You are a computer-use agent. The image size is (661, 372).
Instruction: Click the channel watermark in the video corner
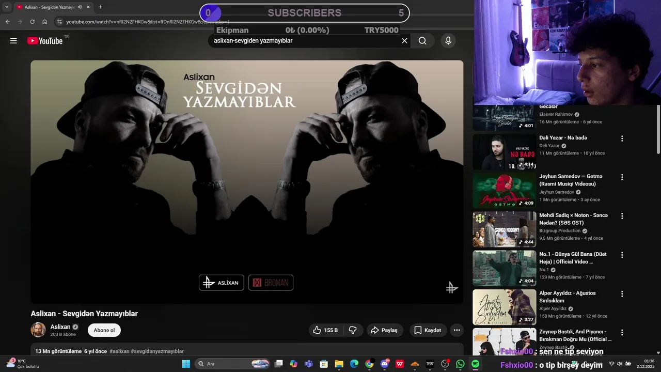click(452, 288)
